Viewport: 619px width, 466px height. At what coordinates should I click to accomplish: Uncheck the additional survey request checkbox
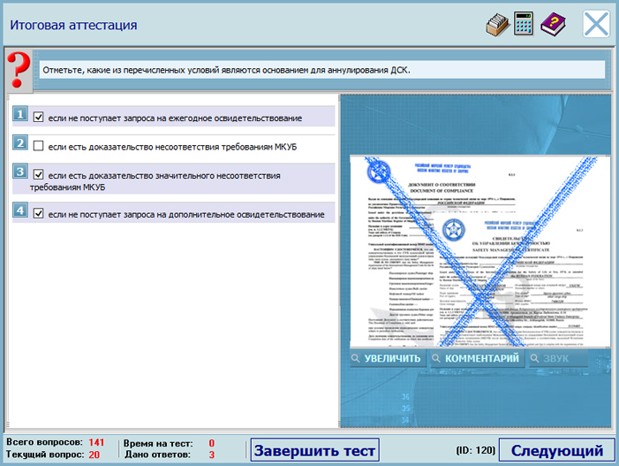[x=38, y=213]
